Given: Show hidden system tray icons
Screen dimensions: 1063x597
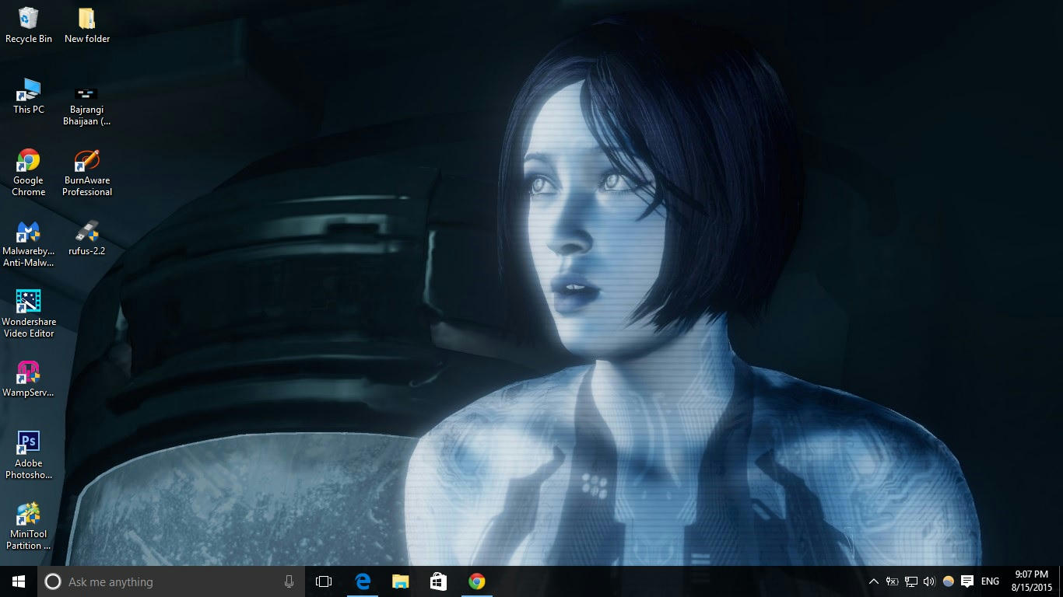Looking at the screenshot, I should click(873, 581).
